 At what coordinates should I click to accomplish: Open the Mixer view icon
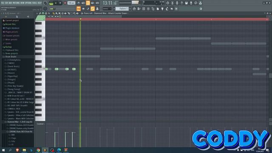(x=148, y=8)
